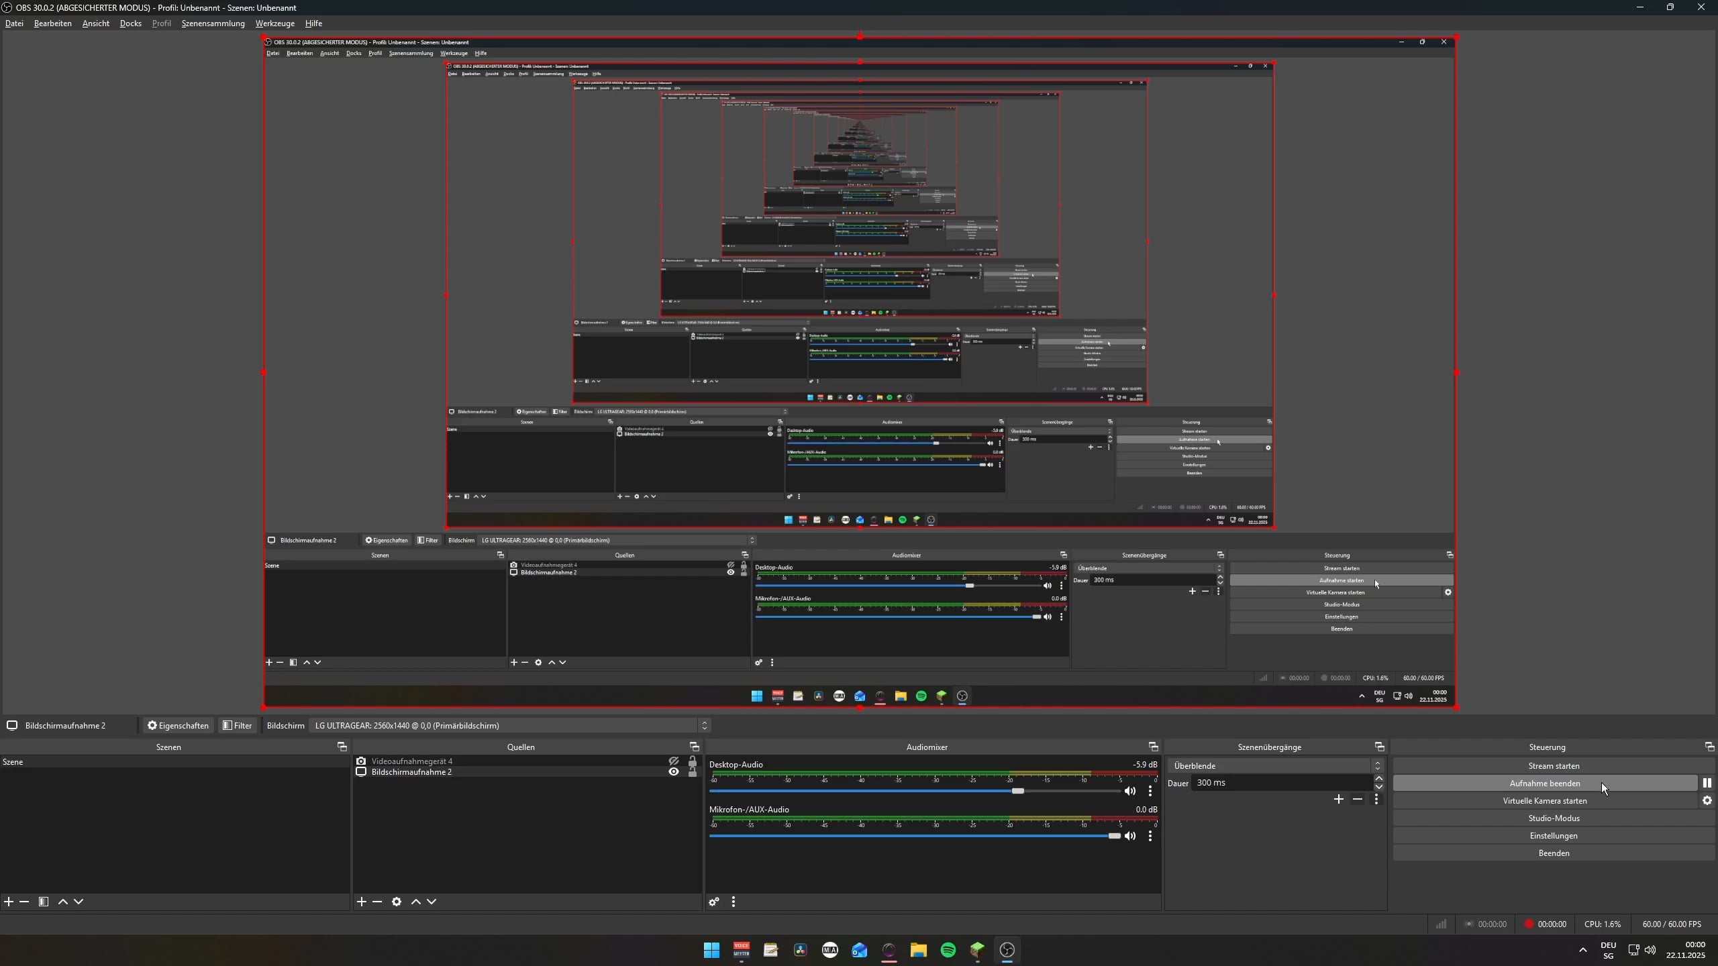The width and height of the screenshot is (1718, 966).
Task: Open virtual camera settings gear icon
Action: coord(1707,800)
